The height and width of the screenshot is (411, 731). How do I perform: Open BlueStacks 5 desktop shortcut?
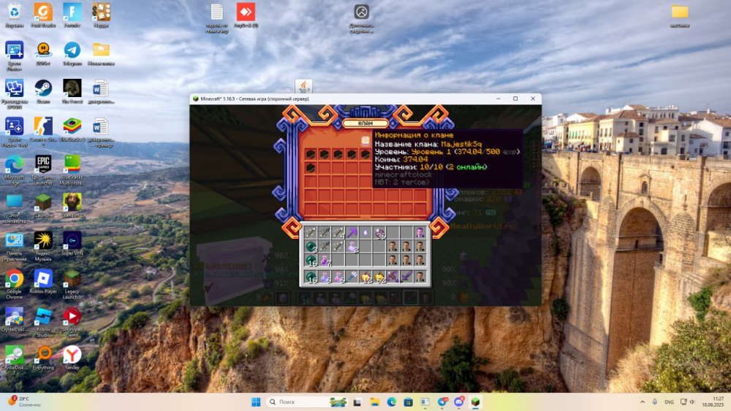click(72, 130)
